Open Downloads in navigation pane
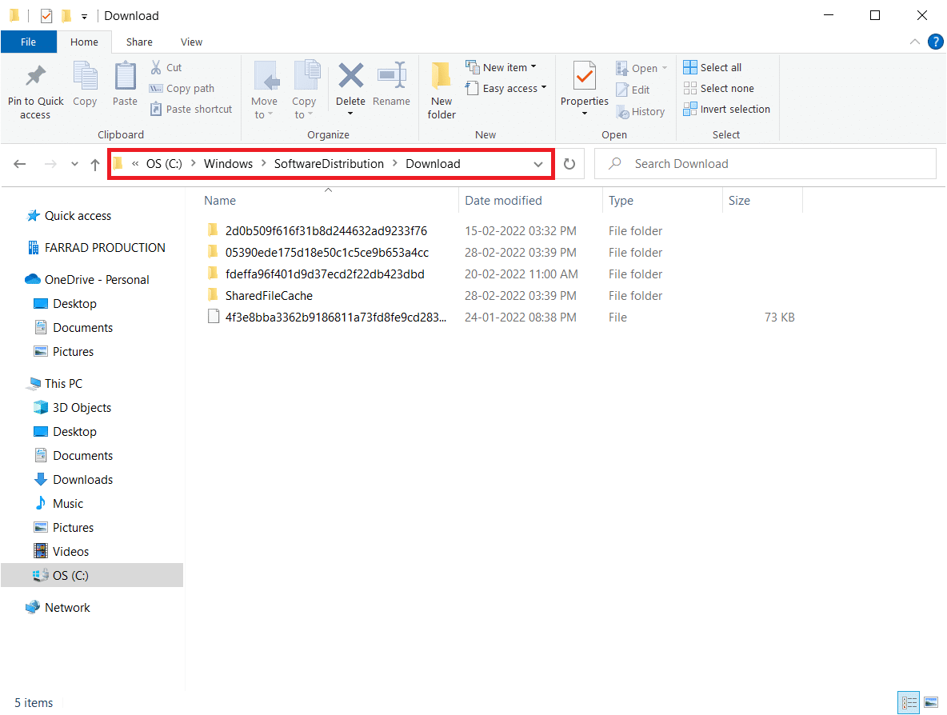 (x=82, y=480)
